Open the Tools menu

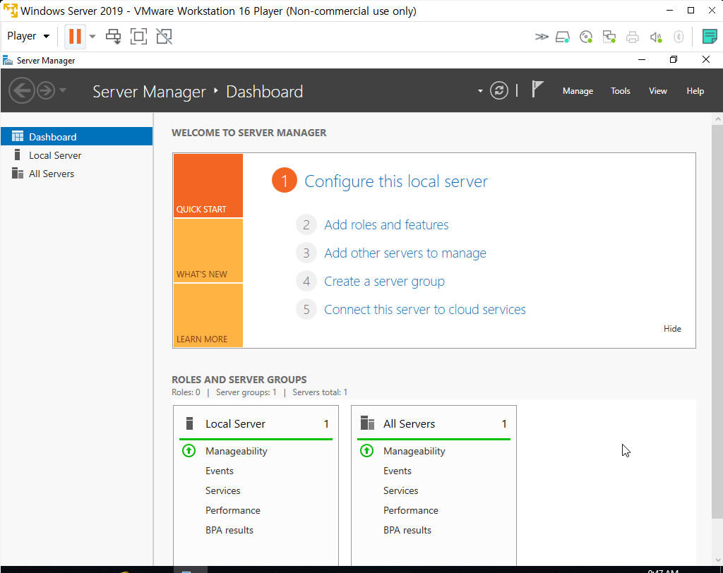click(620, 91)
